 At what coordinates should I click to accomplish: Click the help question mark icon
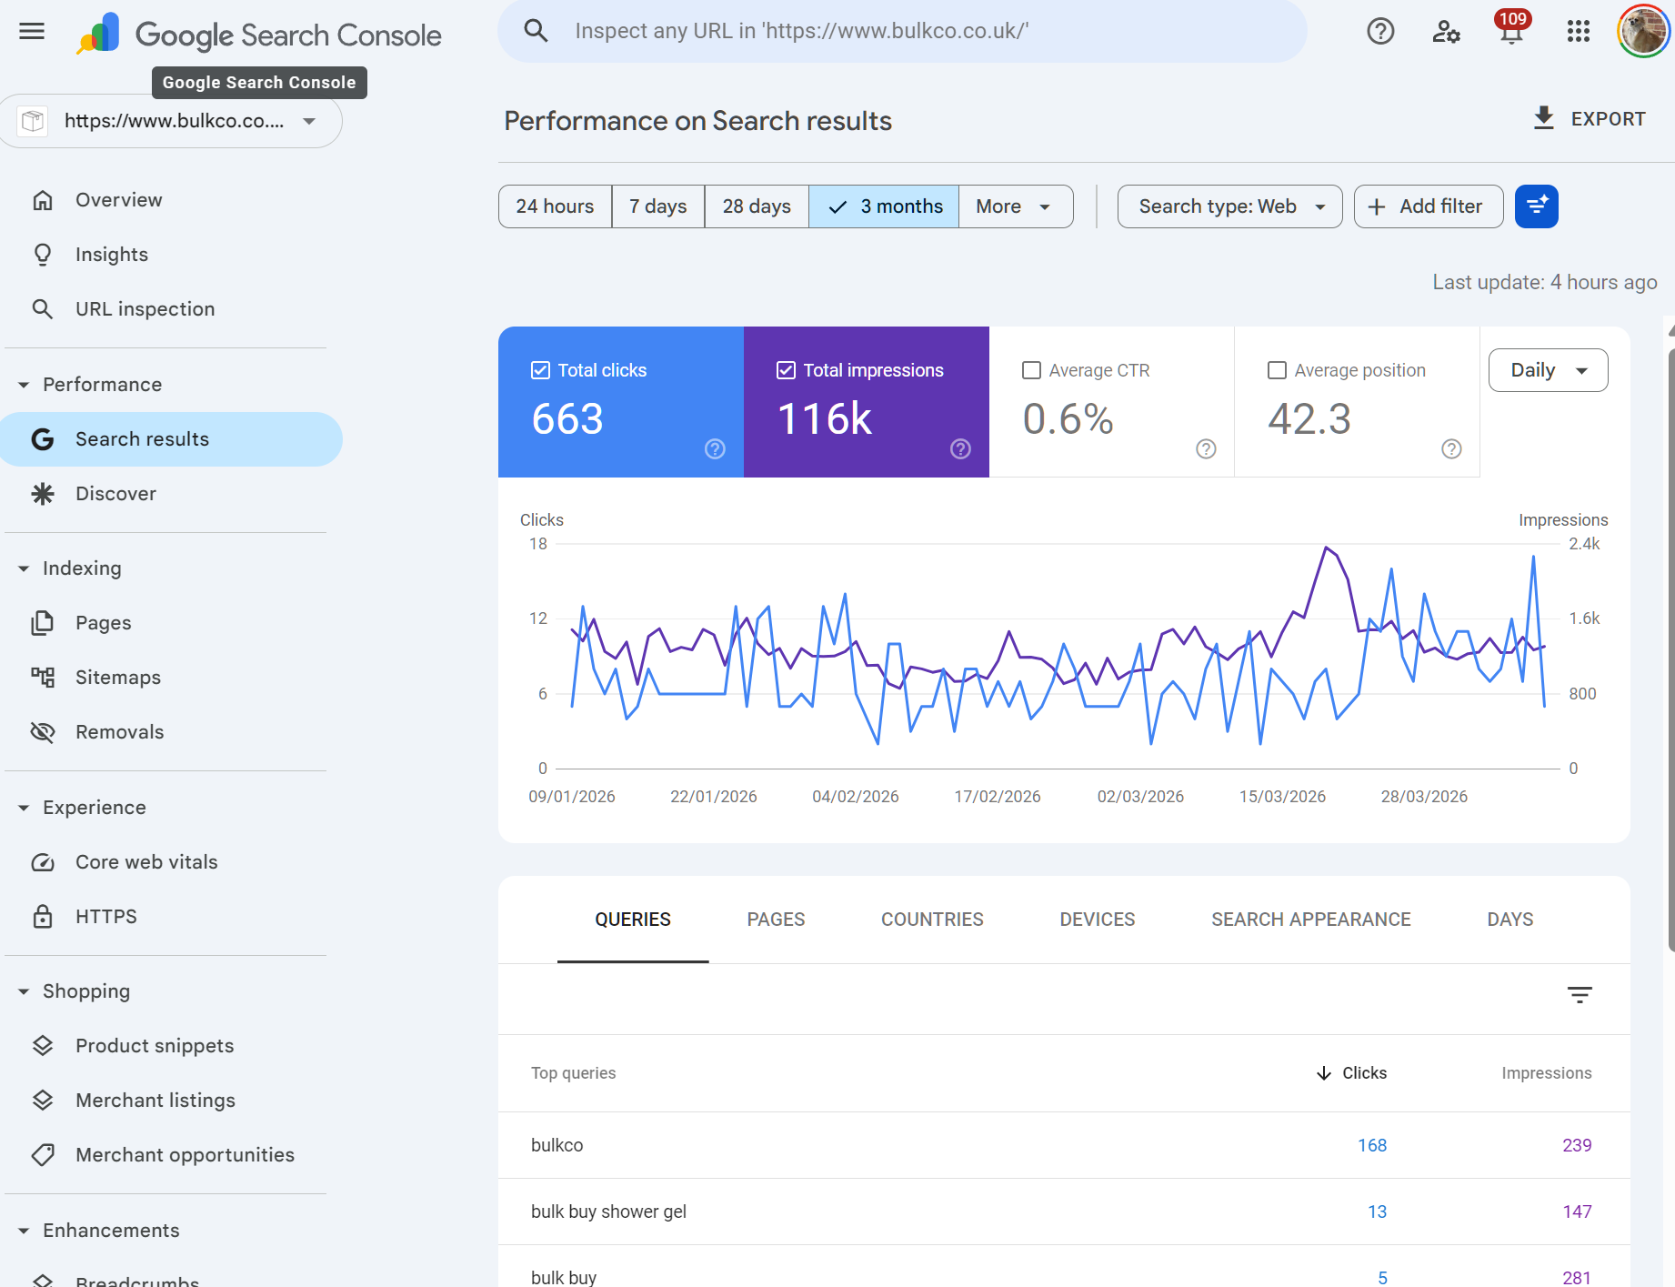point(1380,32)
